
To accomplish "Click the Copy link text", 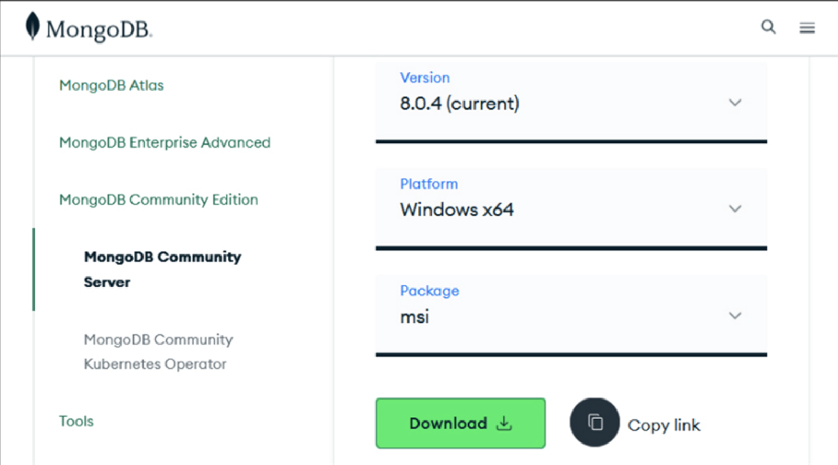I will [664, 425].
